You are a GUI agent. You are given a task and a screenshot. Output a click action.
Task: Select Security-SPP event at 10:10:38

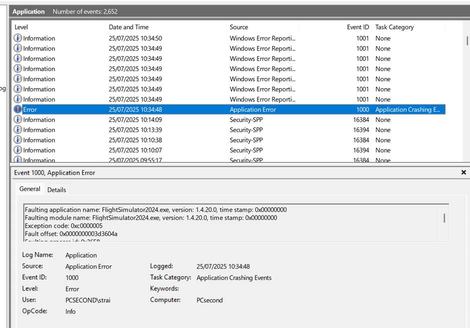tap(229, 140)
